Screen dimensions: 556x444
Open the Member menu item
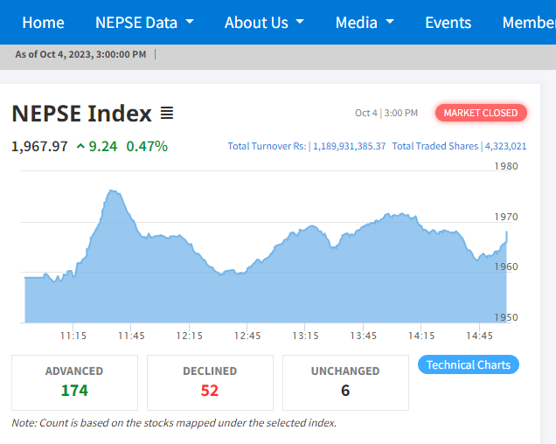click(x=528, y=23)
